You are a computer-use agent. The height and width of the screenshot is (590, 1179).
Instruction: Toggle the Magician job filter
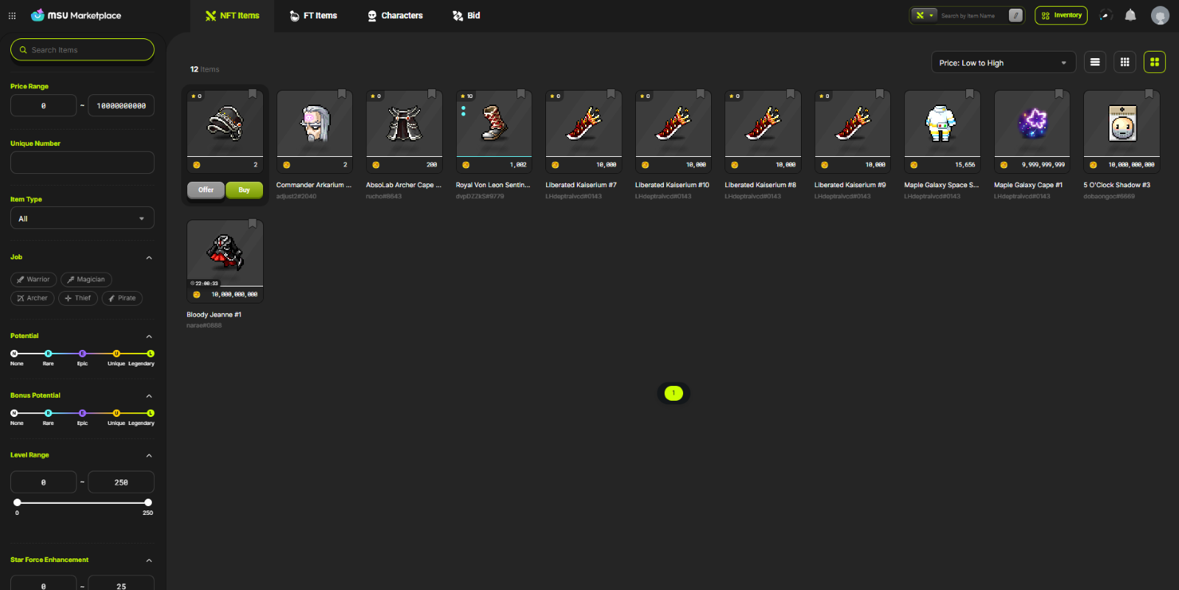pyautogui.click(x=85, y=279)
